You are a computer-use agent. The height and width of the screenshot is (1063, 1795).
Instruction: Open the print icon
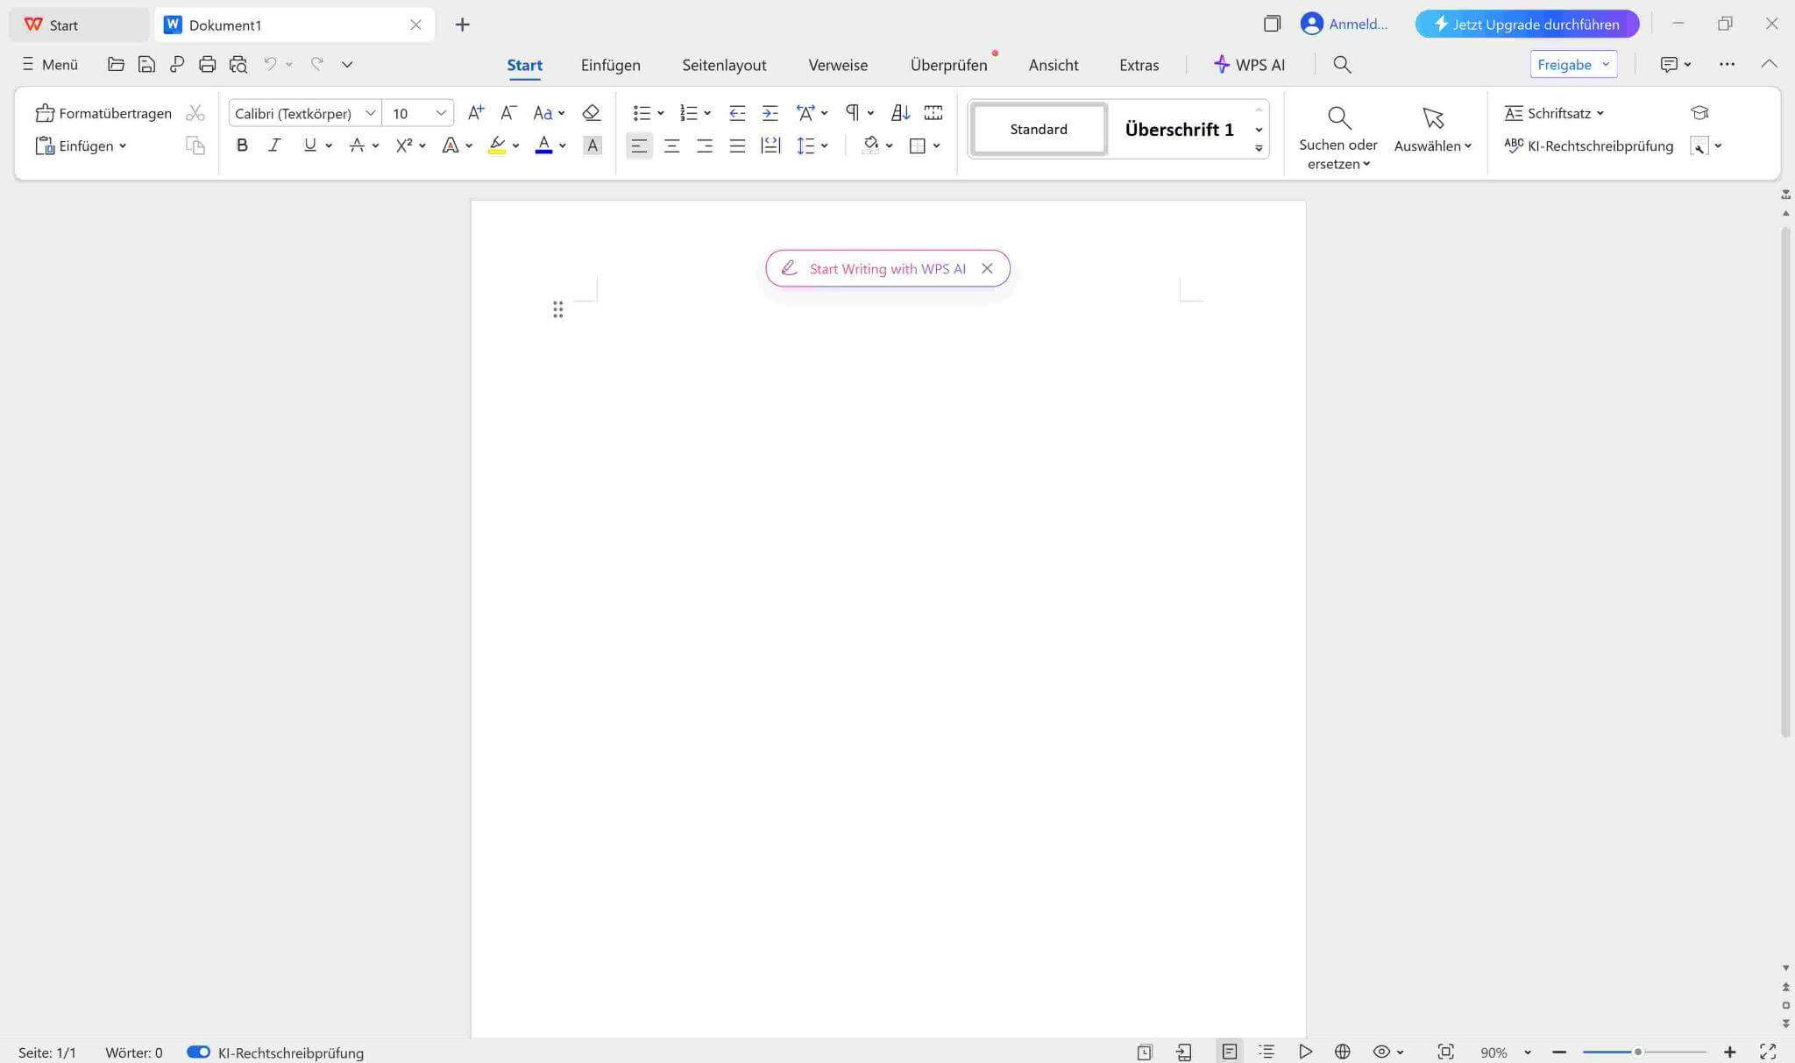pos(207,64)
